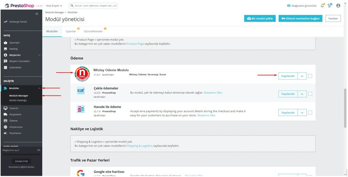This screenshot has width=348, height=177.
Task: Check the Havale ile ödeme checkbox
Action: pos(310,112)
